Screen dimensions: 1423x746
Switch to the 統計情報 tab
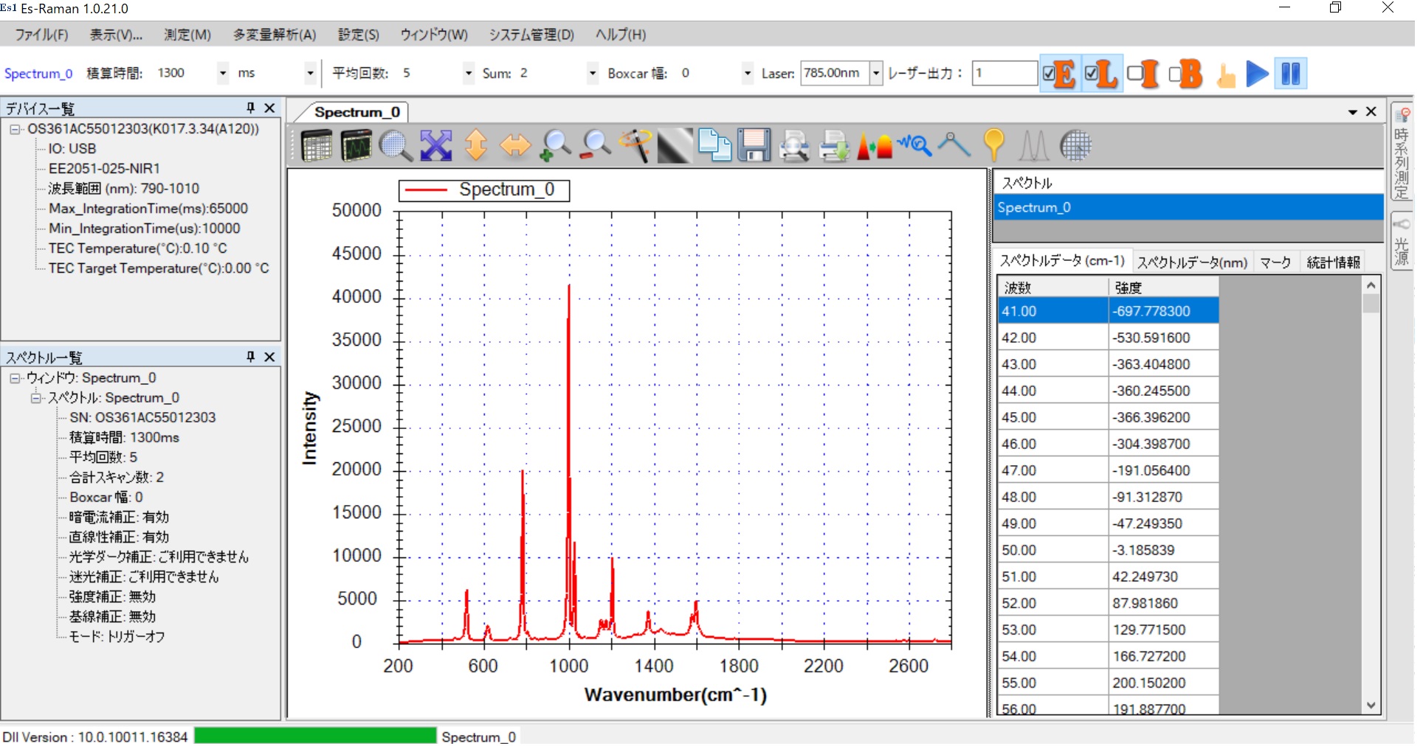1332,262
